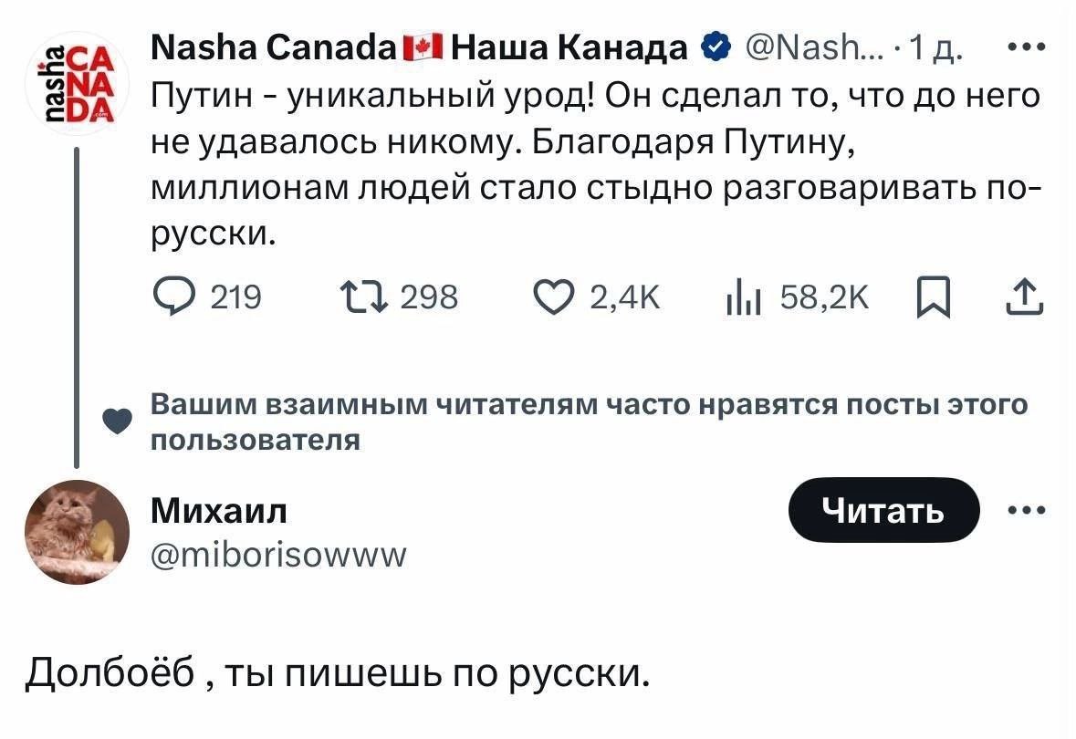Image resolution: width=1076 pixels, height=739 pixels.
Task: Open the Nasha Canada Наша Канада display name
Action: tap(419, 47)
